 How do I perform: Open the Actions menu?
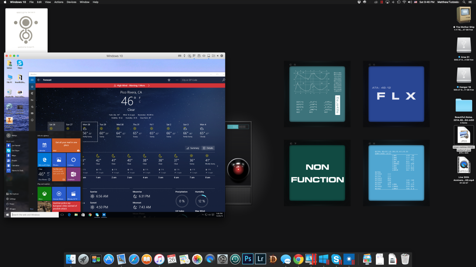[59, 2]
